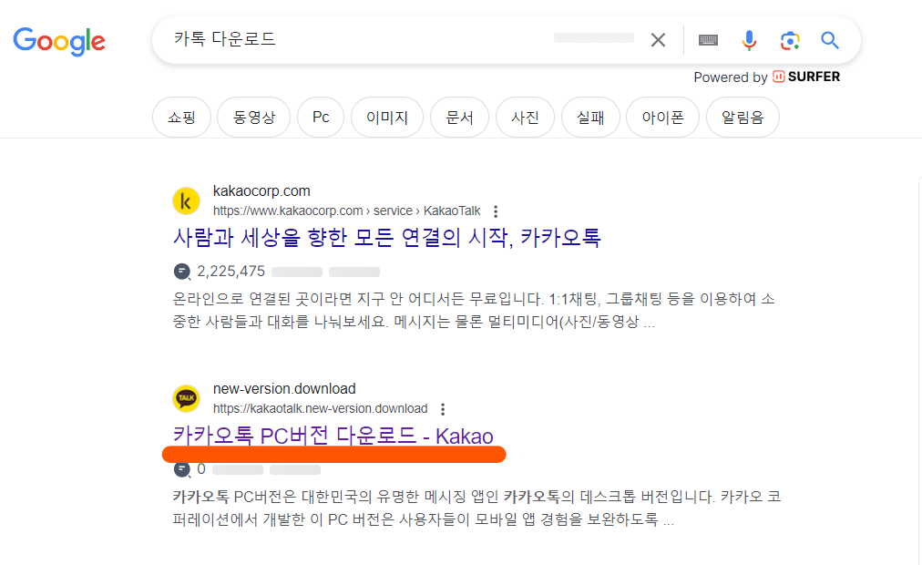Click the yellow kakaocorp favicon
This screenshot has height=565, width=922.
coord(187,201)
